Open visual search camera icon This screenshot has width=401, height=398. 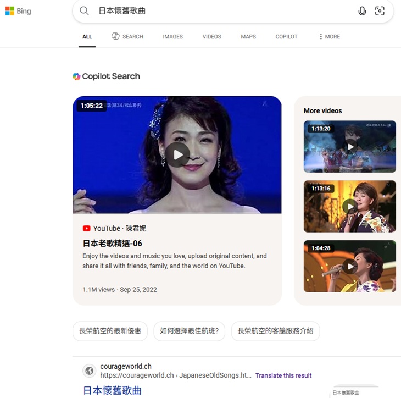[x=380, y=11]
